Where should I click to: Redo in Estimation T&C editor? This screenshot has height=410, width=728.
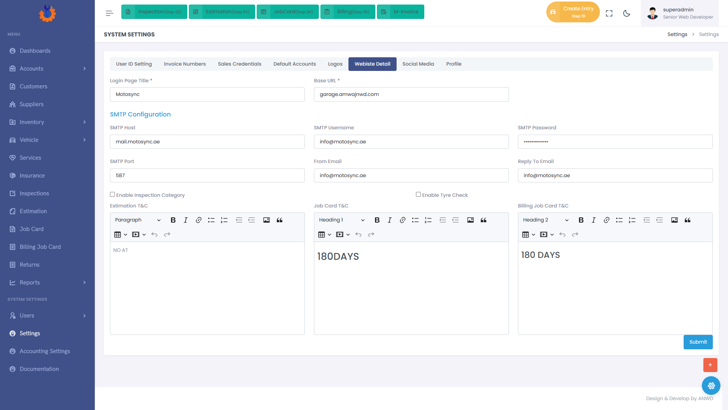167,234
